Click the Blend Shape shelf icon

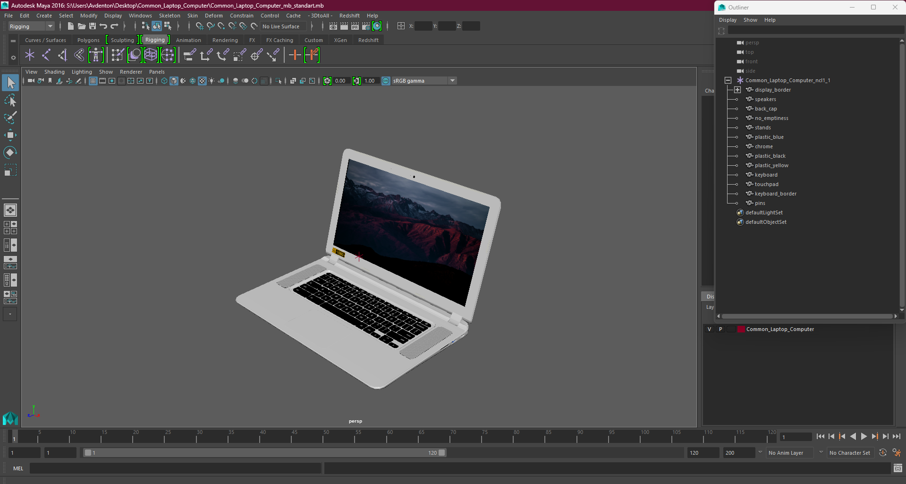coord(135,55)
